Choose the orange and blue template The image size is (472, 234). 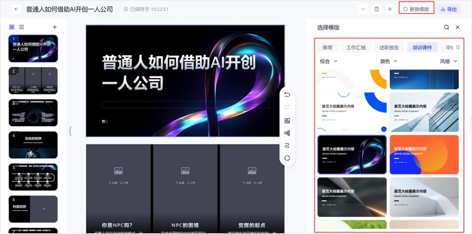click(424, 155)
